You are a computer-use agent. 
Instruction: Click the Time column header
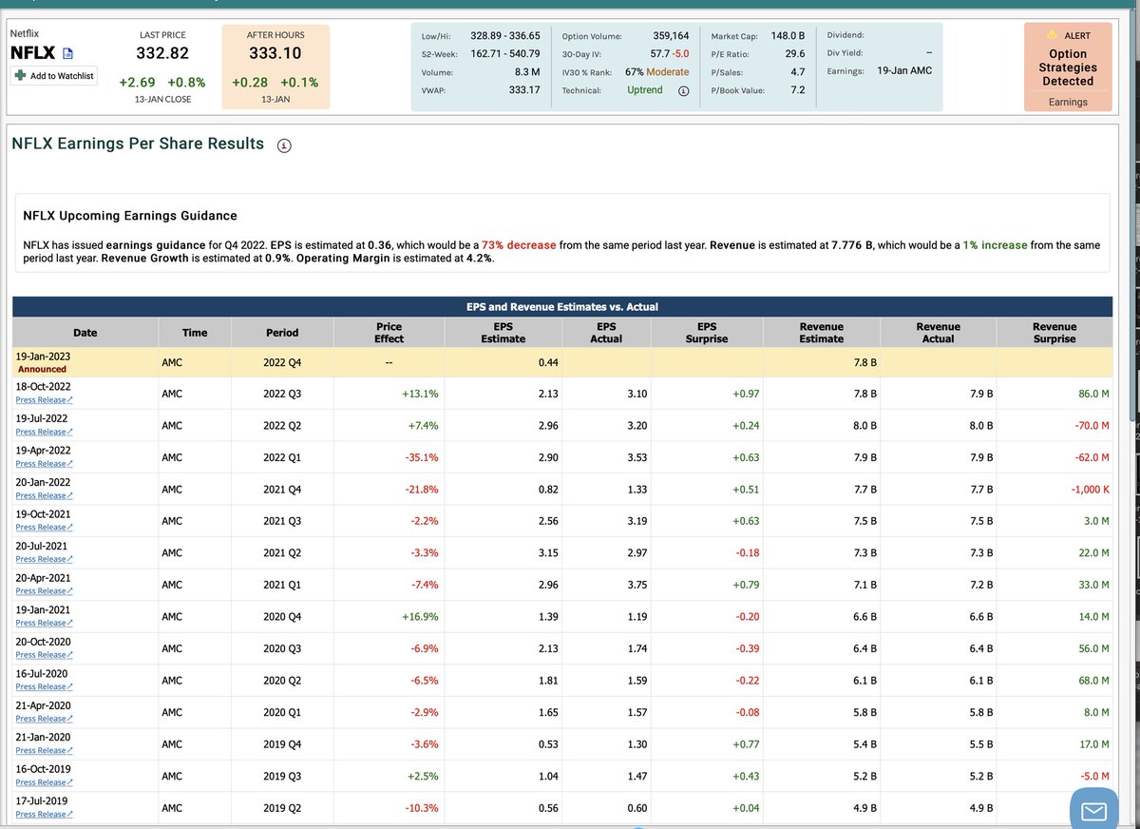[194, 333]
